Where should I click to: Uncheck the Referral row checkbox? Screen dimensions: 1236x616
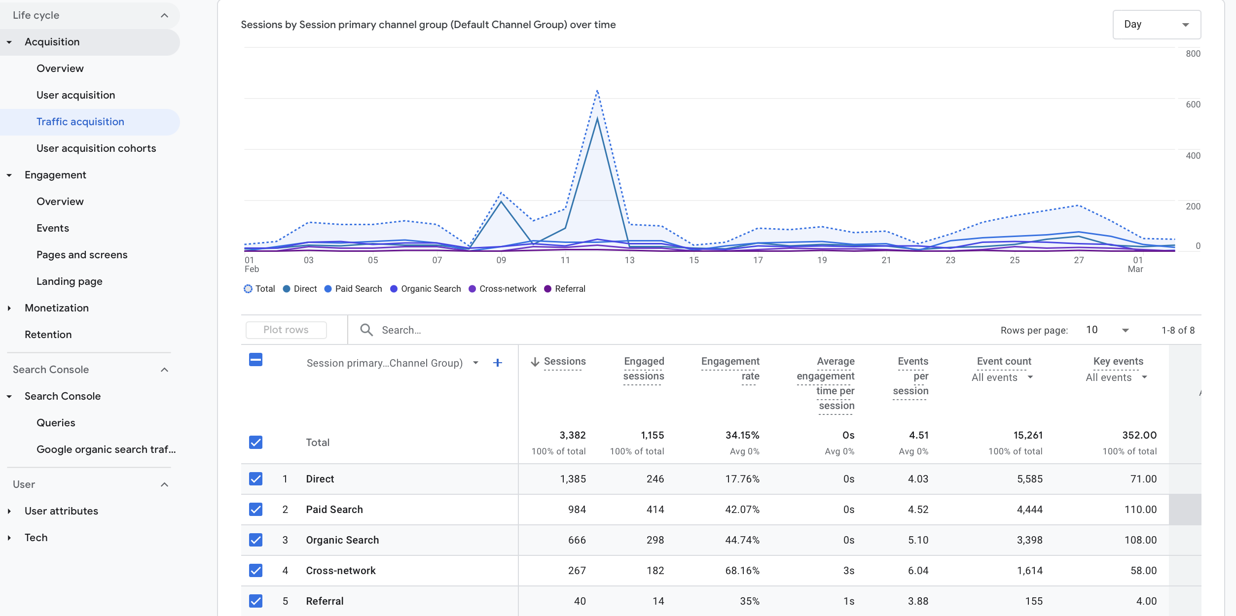click(x=255, y=601)
